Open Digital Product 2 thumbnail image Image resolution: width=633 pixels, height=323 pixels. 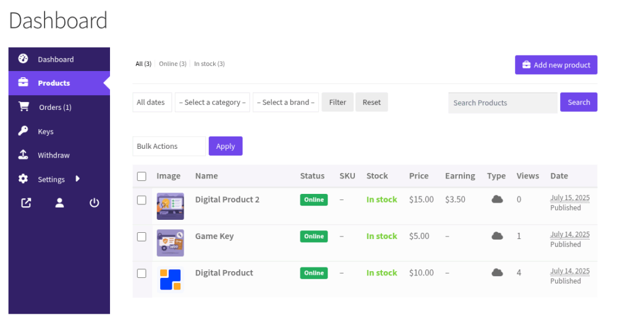171,206
